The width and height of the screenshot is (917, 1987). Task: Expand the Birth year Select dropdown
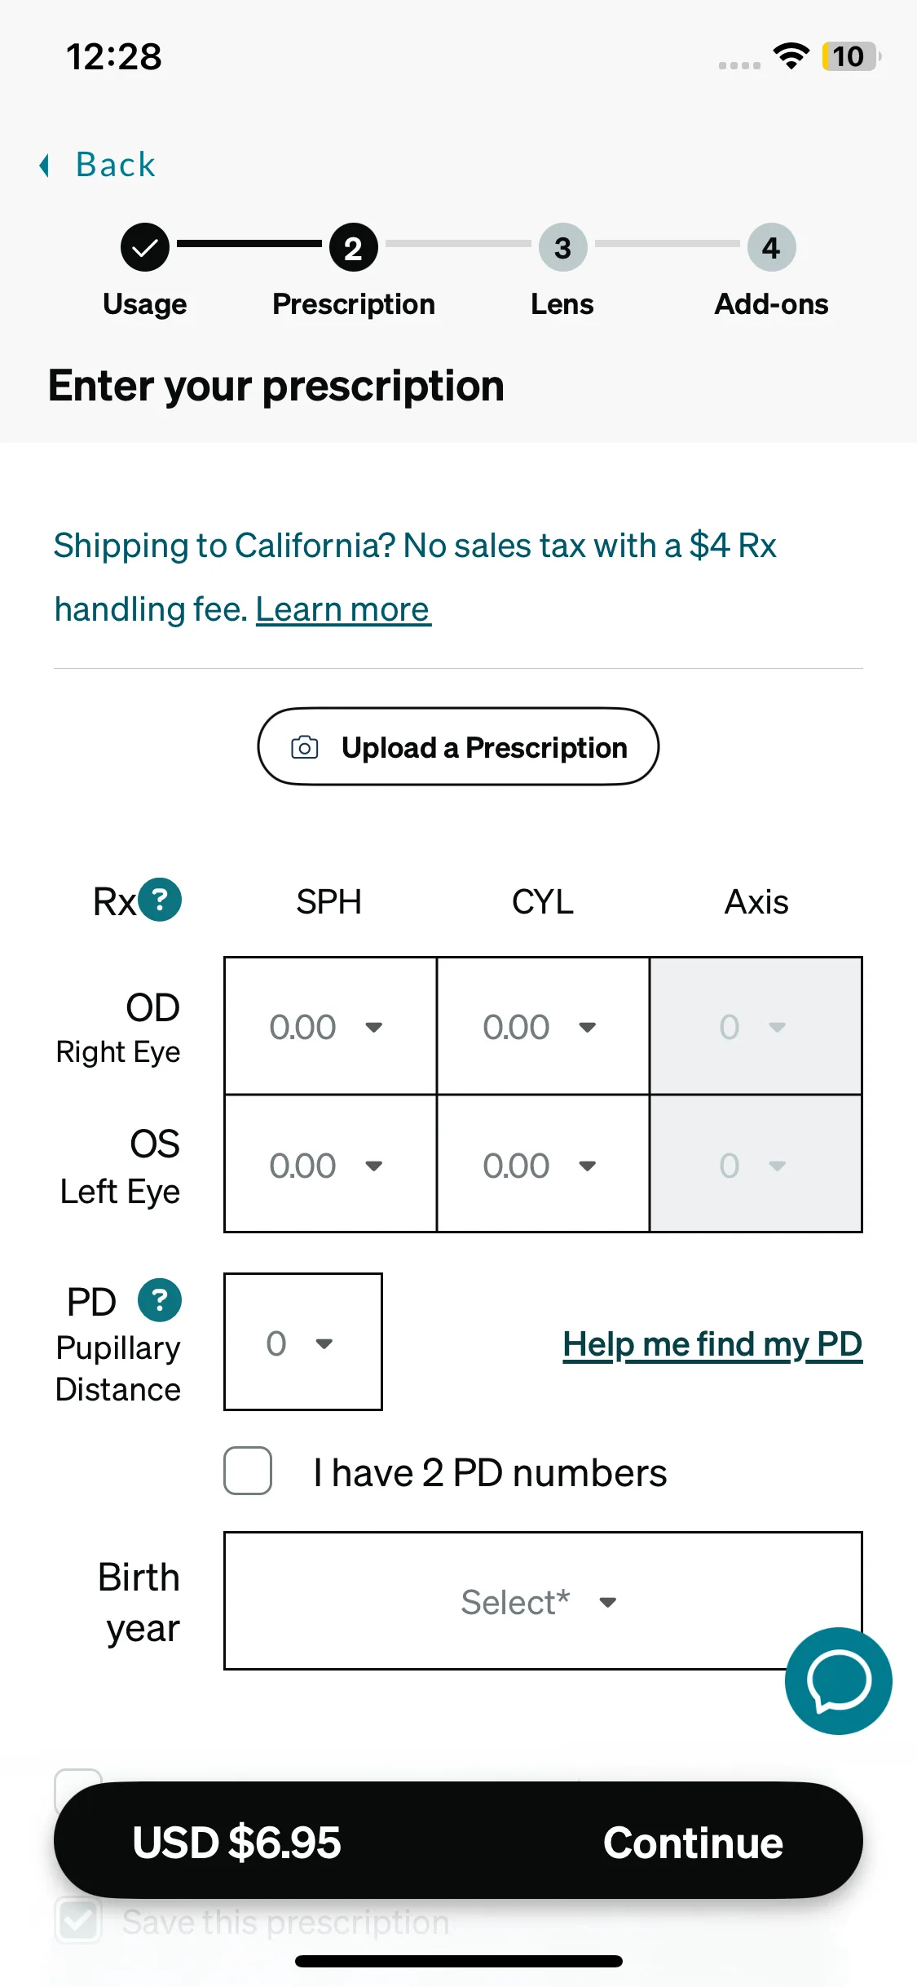(x=542, y=1601)
